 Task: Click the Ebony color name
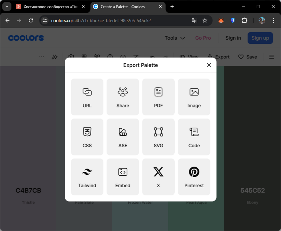tap(253, 203)
